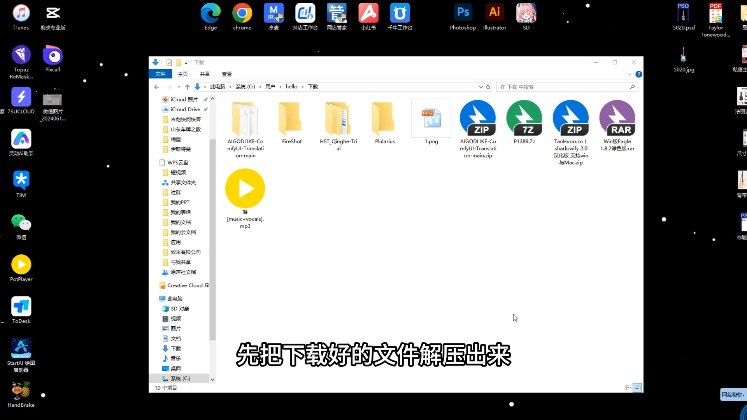747x420 pixels.
Task: Switch to large thumbnail view in status bar
Action: [637, 387]
